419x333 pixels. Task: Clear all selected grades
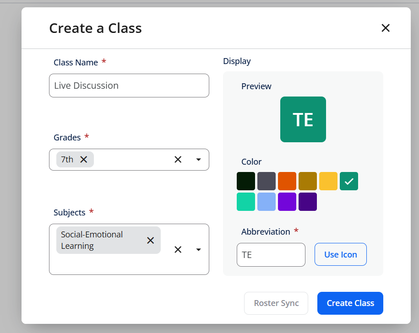(x=178, y=160)
